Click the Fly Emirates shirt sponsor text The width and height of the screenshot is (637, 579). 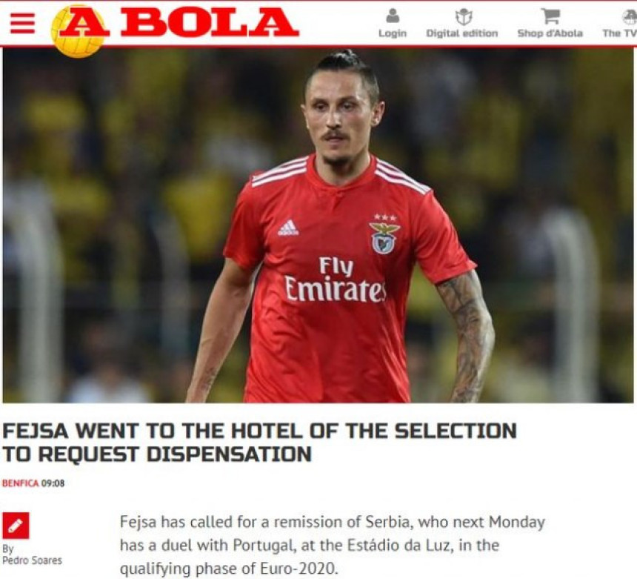pyautogui.click(x=336, y=279)
